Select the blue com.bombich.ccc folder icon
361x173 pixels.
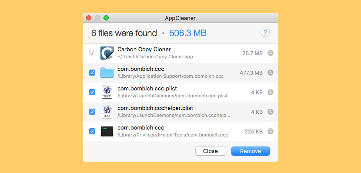point(107,73)
